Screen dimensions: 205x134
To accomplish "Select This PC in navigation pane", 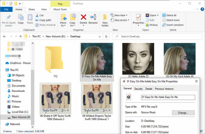I will pos(12,70).
